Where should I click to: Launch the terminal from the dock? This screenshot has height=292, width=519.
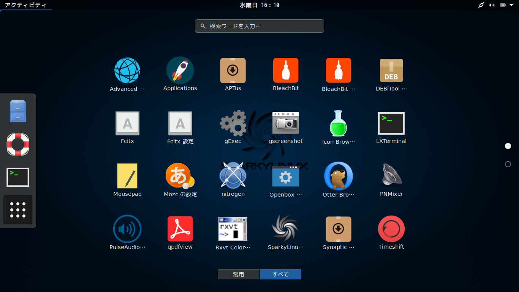18,177
